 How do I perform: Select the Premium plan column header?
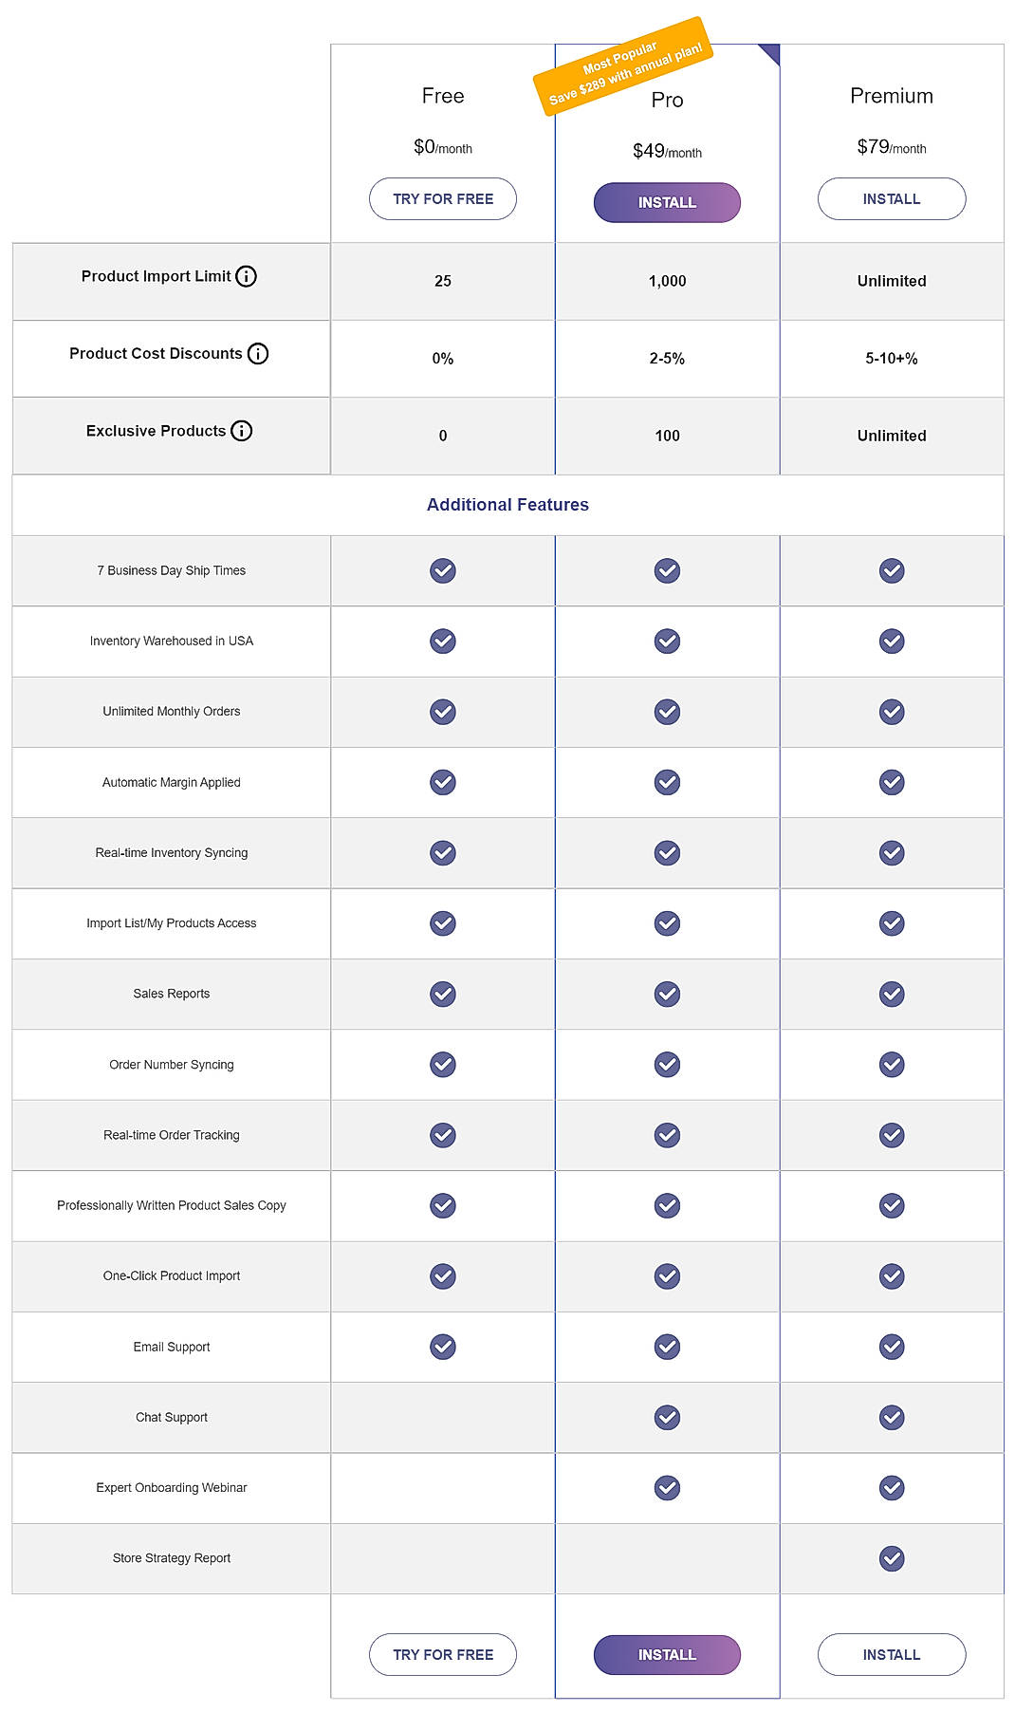click(x=891, y=96)
